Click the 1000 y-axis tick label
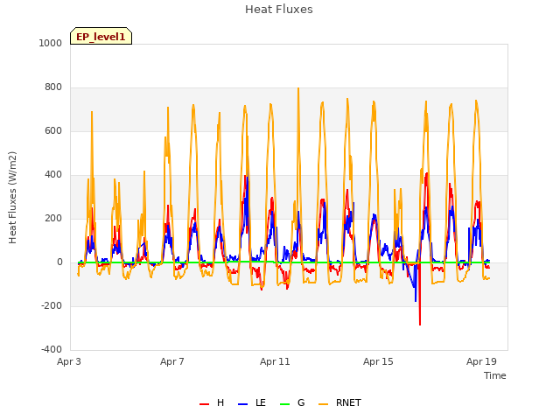 [51, 43]
